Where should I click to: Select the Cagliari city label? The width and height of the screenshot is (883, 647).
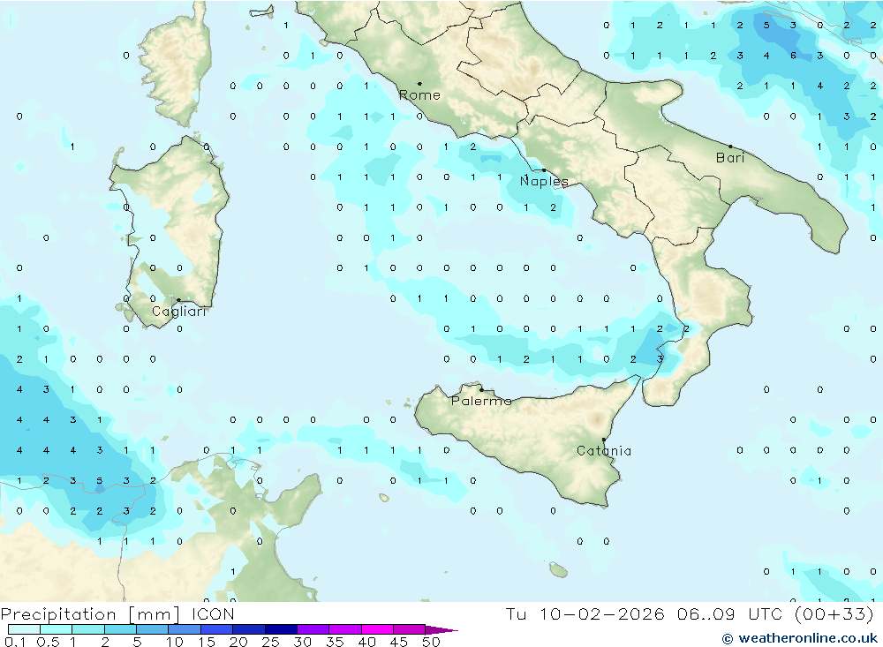179,312
